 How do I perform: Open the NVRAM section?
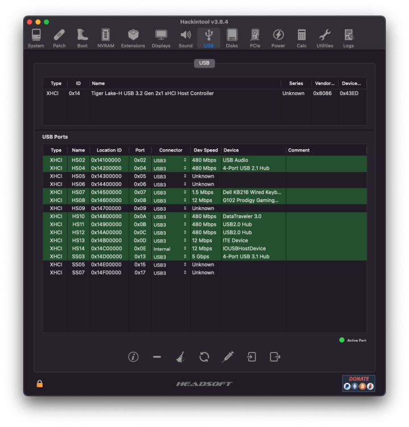point(106,38)
